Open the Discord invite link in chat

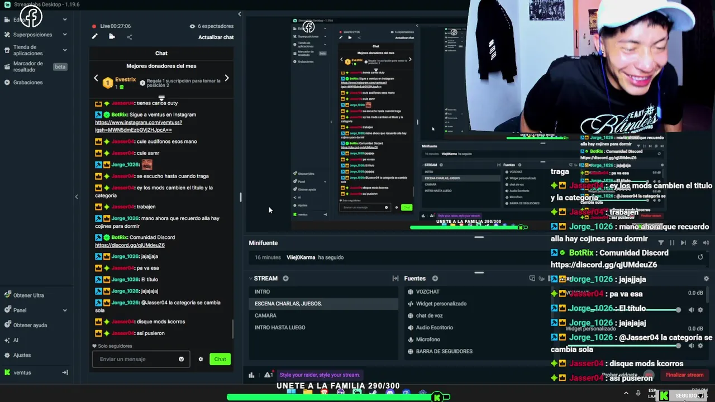[x=130, y=245]
